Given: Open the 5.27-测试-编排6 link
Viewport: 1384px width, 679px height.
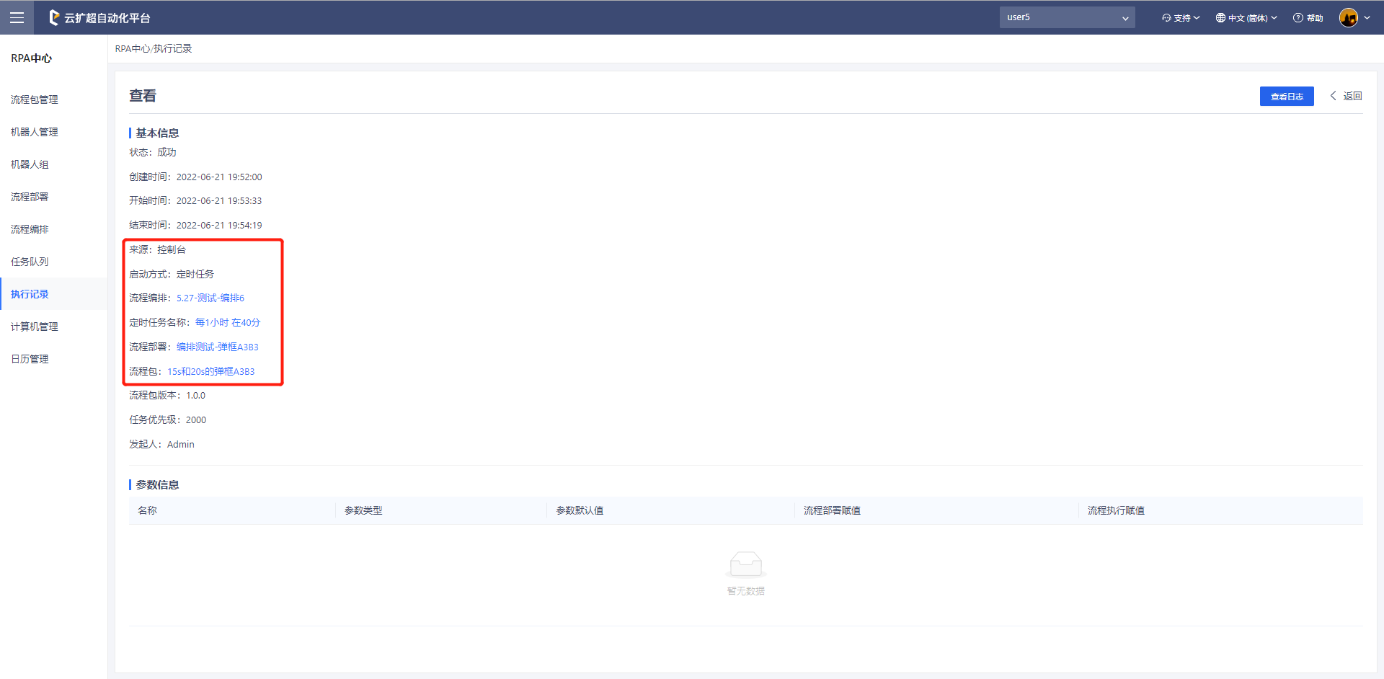Looking at the screenshot, I should click(x=210, y=298).
